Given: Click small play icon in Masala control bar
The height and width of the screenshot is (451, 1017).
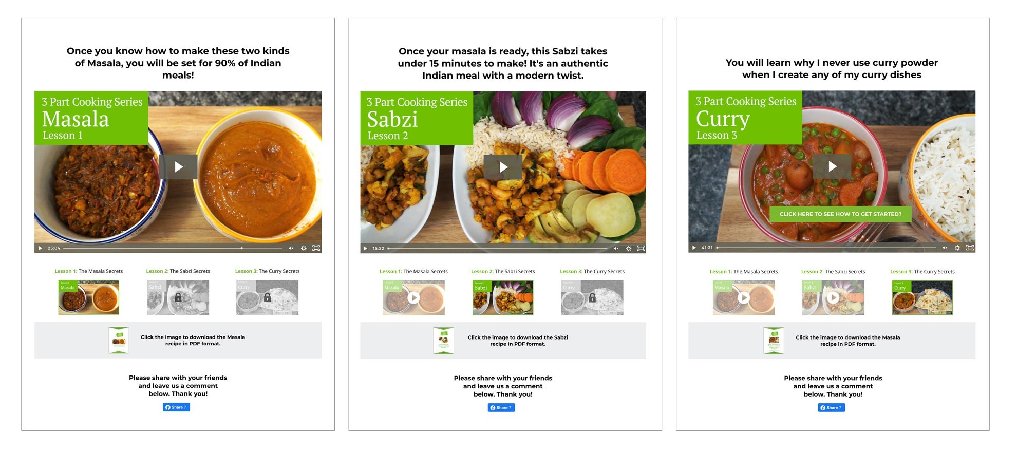Looking at the screenshot, I should (x=40, y=248).
